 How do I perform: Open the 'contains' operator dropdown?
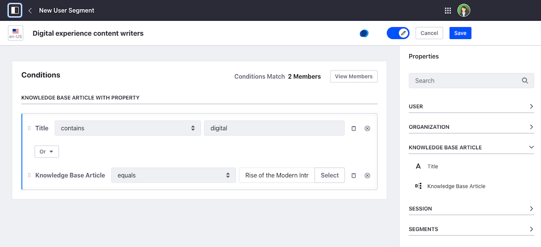(x=127, y=128)
